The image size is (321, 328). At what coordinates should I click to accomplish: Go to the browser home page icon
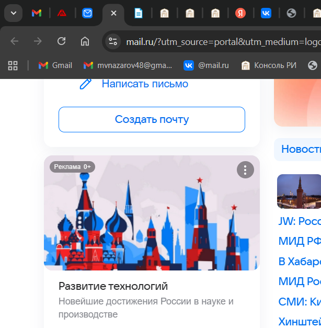click(x=85, y=41)
